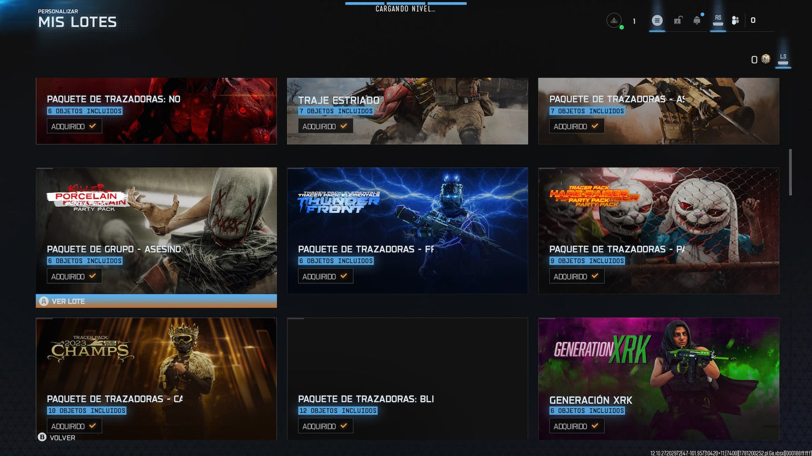The image size is (812, 456).
Task: Click '7 objetos incluidos' on Traje Estriado
Action: [x=336, y=111]
